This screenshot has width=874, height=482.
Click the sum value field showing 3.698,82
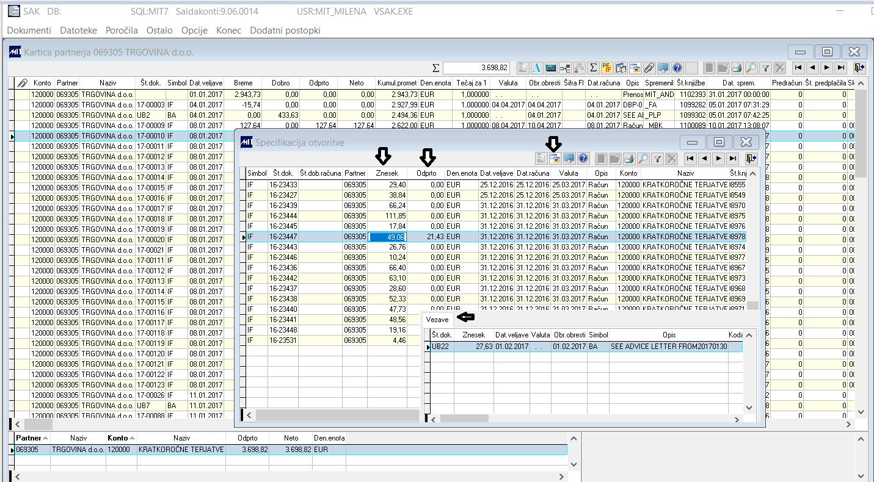(x=476, y=68)
